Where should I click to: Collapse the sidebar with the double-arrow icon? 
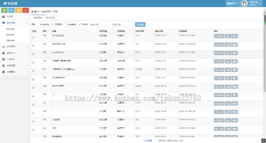tap(15, 77)
